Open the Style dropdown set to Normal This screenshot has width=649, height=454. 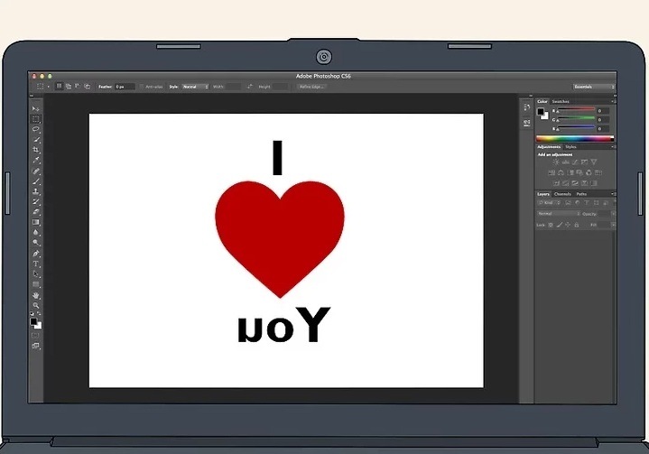tap(195, 87)
